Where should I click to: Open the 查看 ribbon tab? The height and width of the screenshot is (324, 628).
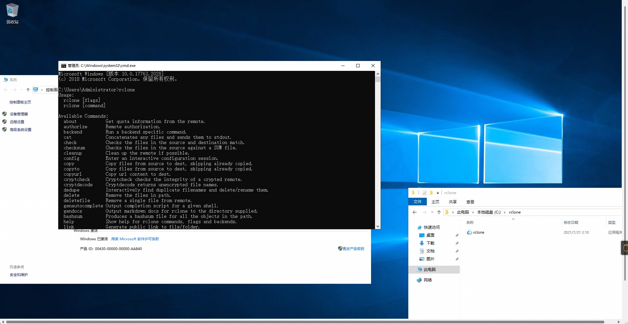tap(470, 202)
